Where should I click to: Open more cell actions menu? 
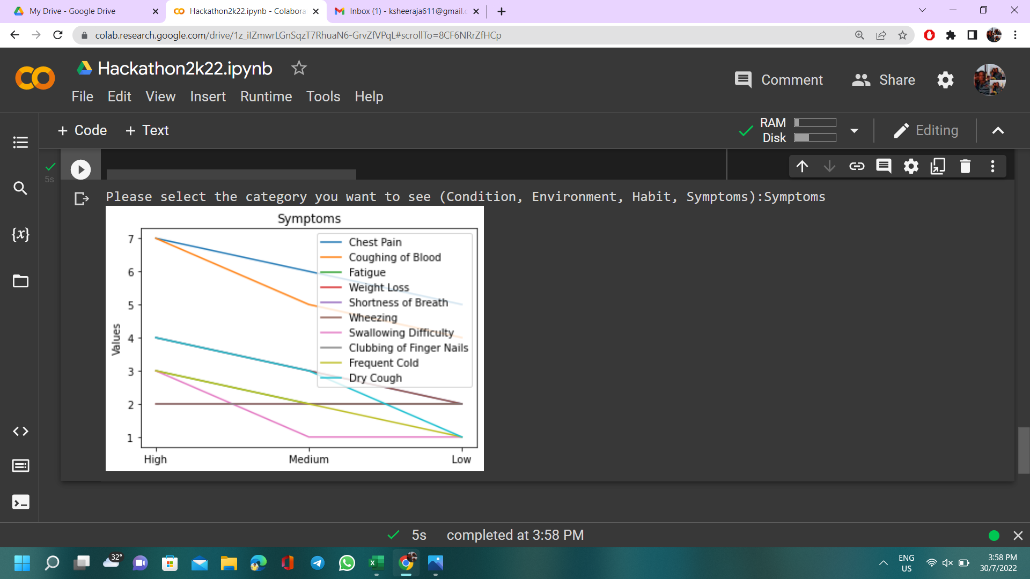(x=992, y=166)
